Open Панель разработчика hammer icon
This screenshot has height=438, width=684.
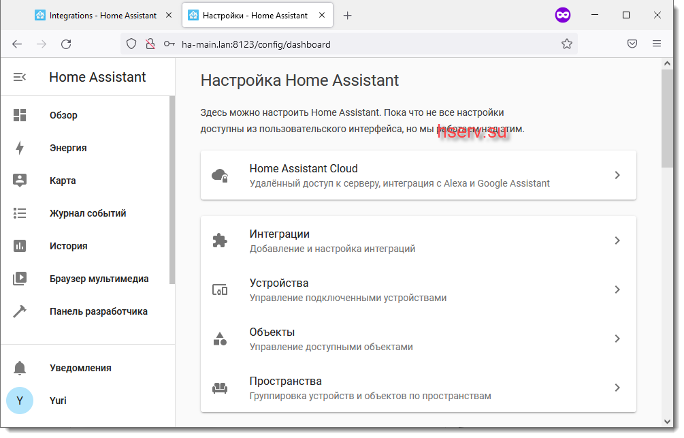pyautogui.click(x=20, y=311)
